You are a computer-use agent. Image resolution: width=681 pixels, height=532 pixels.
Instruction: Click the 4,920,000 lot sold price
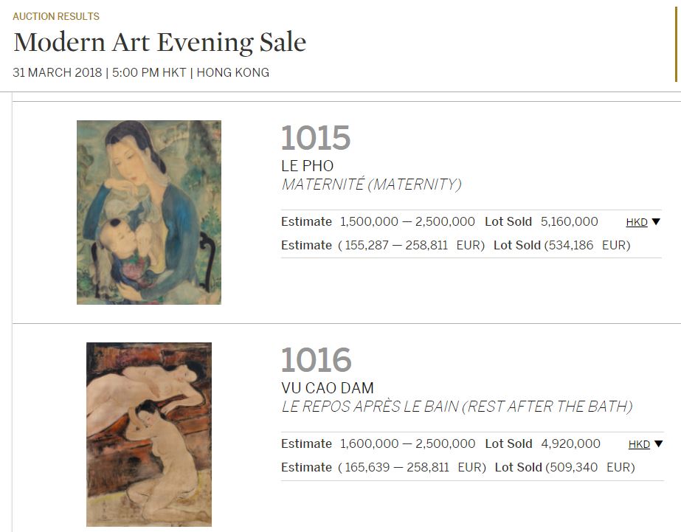[x=570, y=443]
